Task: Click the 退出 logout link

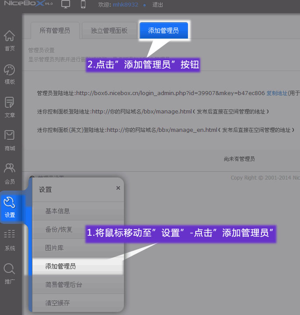Action: coord(158,5)
